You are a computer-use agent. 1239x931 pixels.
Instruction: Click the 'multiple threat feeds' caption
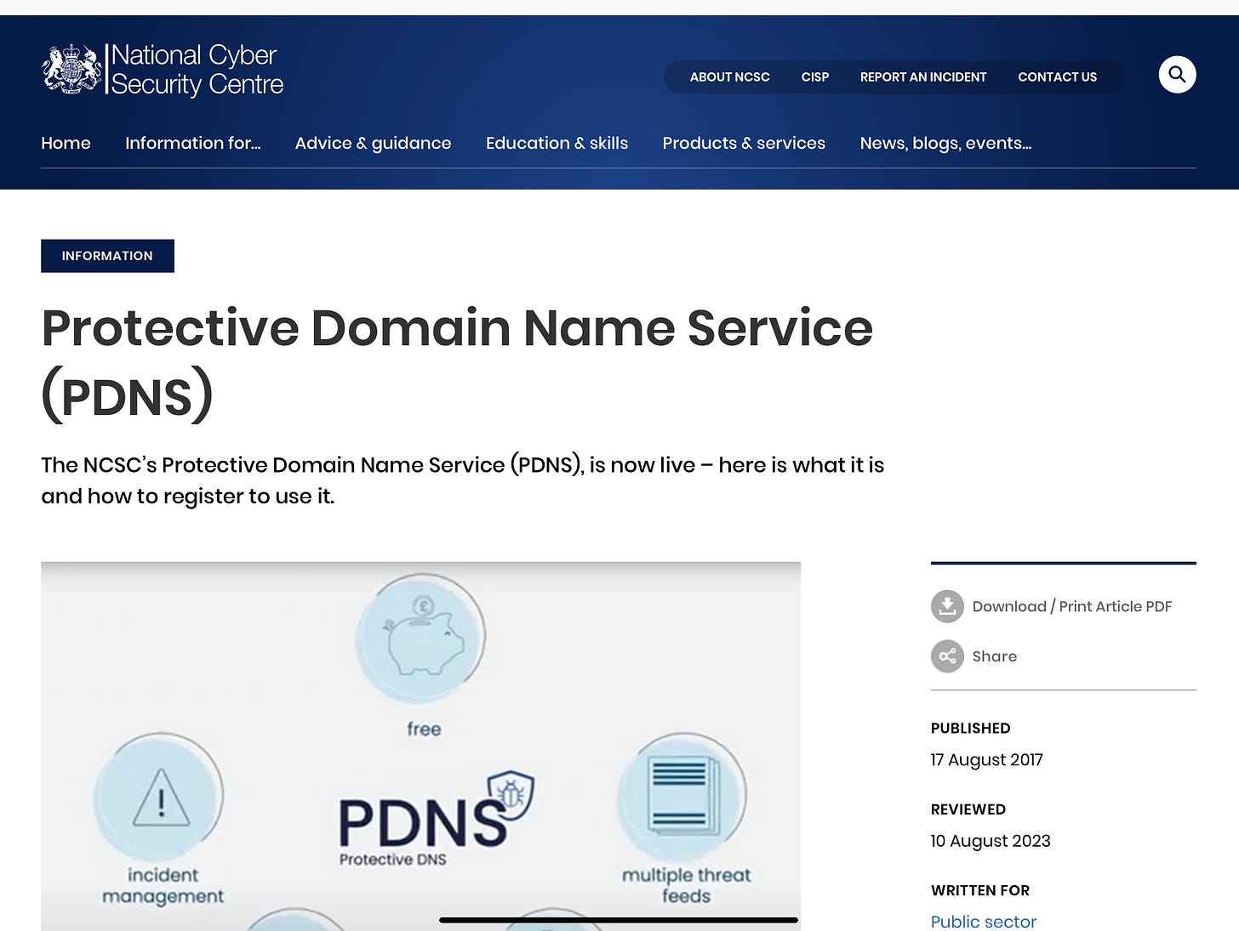[x=686, y=885]
